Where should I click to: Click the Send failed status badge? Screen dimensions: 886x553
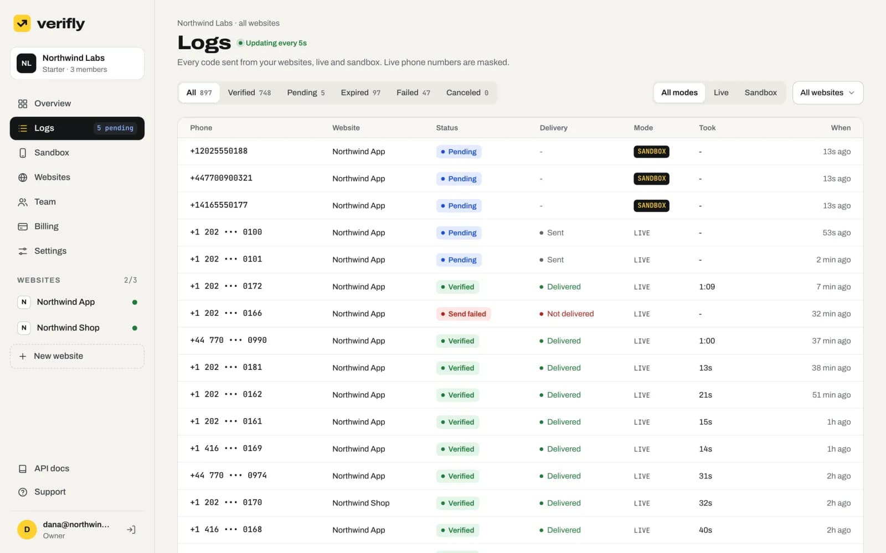[463, 314]
